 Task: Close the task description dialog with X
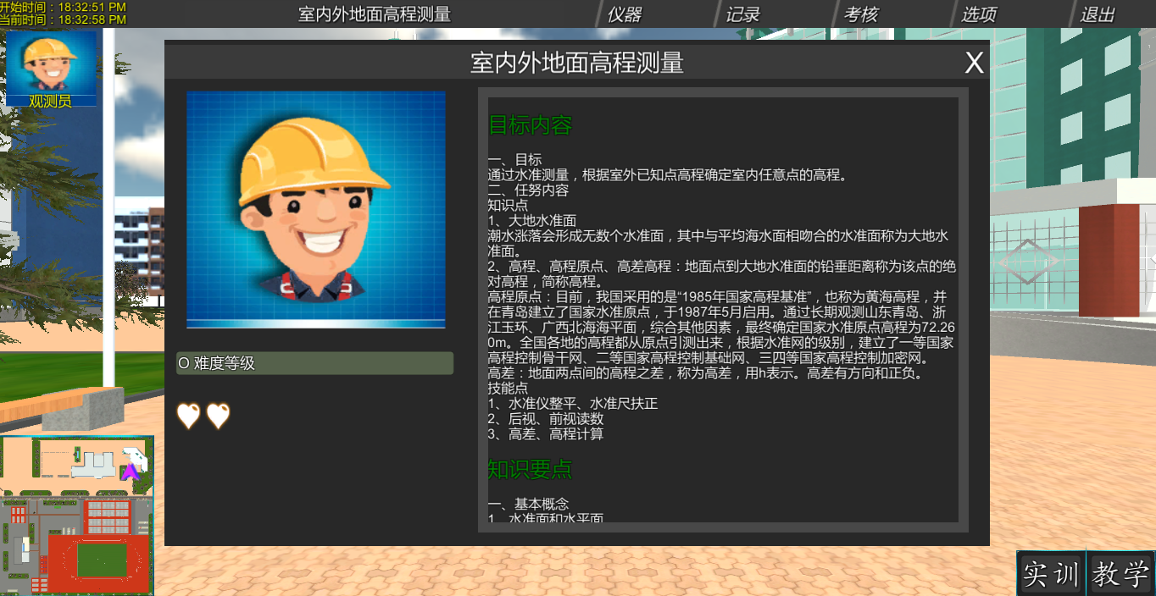click(973, 62)
